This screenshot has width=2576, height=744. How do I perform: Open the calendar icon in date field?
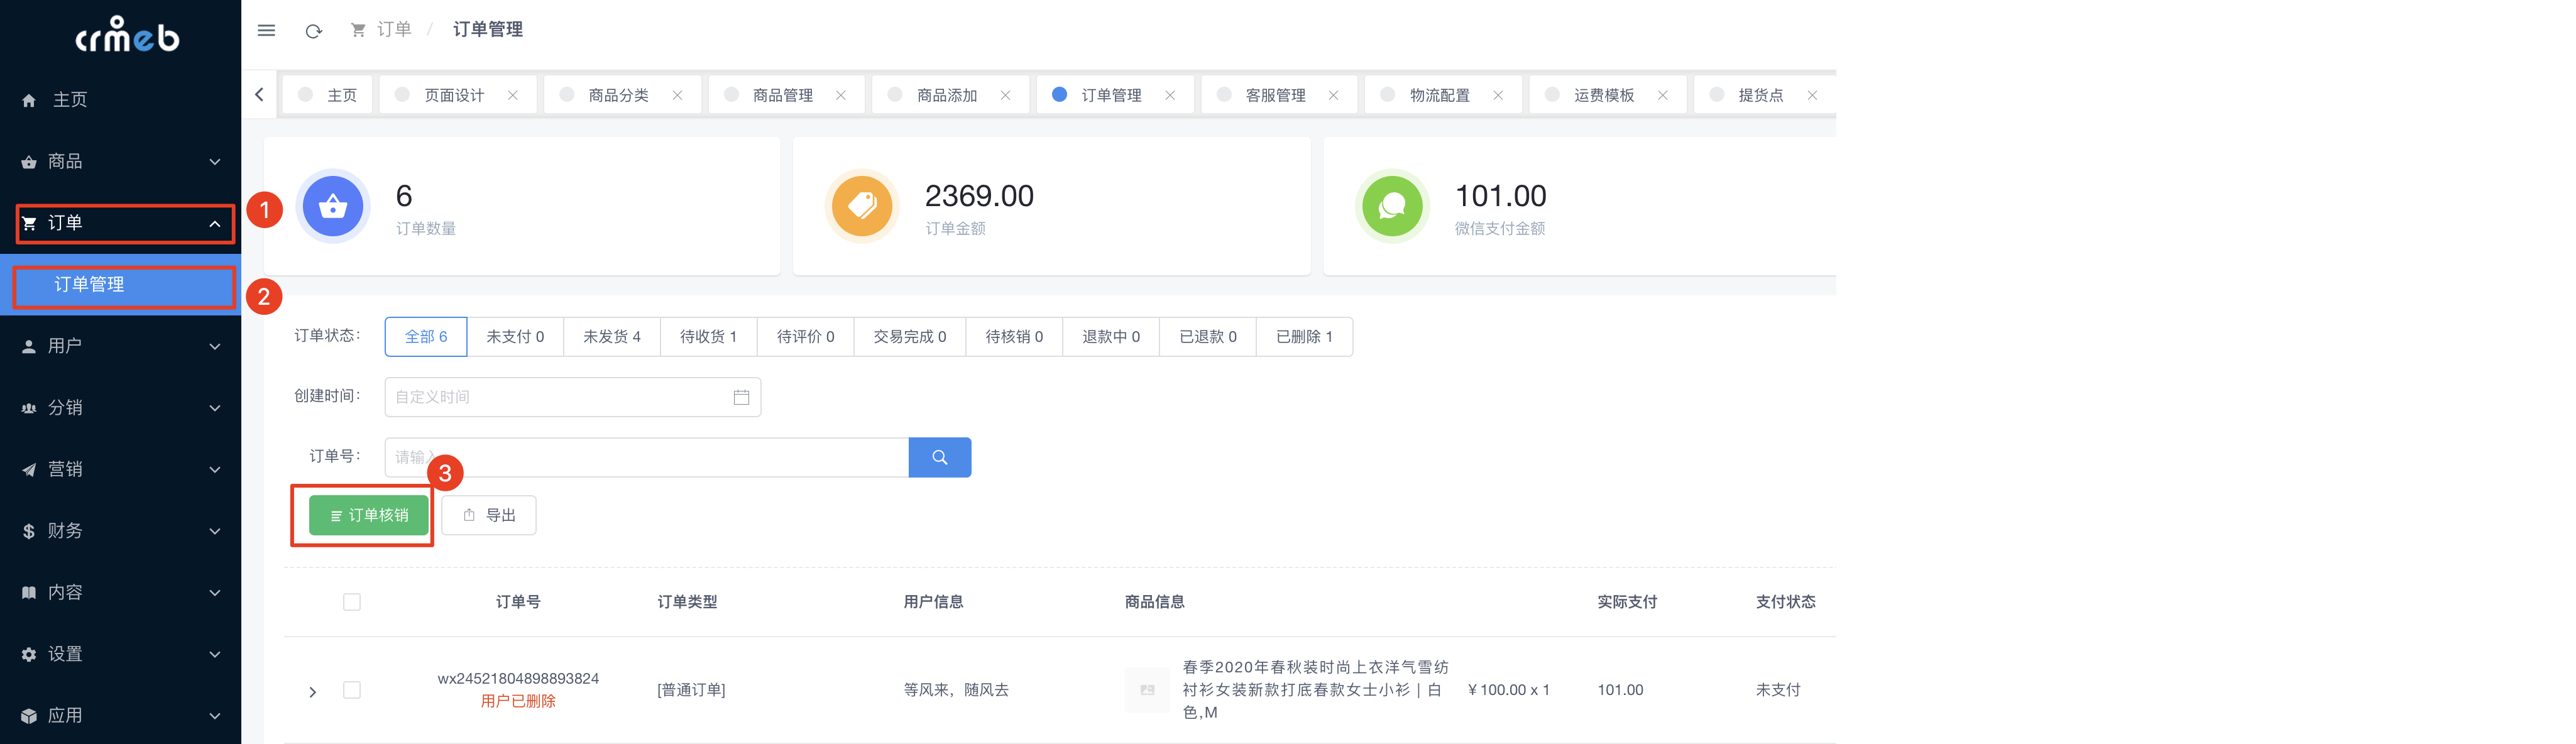click(741, 397)
